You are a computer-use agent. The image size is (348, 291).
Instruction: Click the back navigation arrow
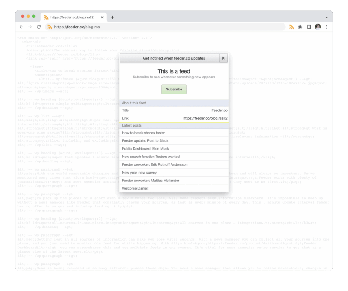pyautogui.click(x=21, y=27)
